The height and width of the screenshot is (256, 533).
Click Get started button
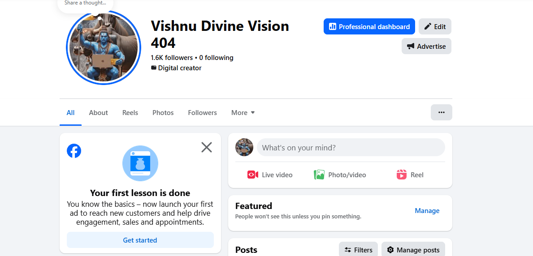[x=140, y=240]
